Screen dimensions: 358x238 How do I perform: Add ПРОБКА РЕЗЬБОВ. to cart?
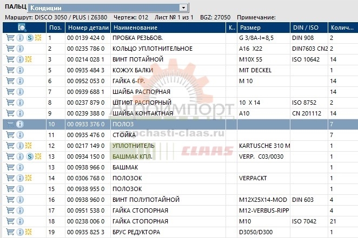coord(10,38)
